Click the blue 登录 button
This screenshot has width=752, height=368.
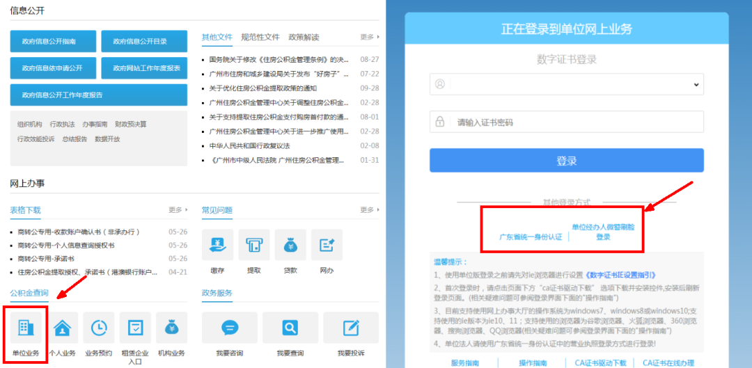tap(566, 161)
